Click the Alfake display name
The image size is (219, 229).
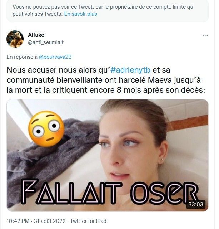click(x=36, y=35)
